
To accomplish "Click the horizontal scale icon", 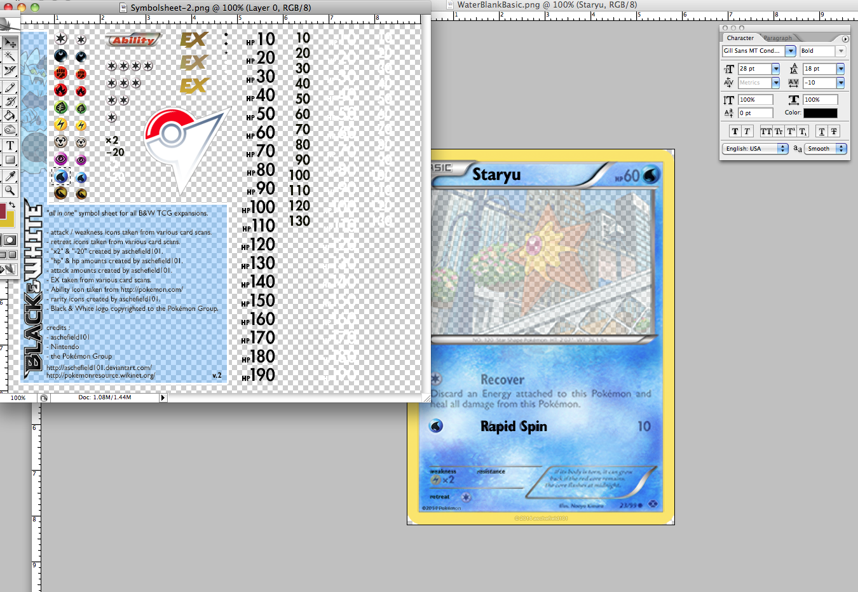I will [x=794, y=100].
